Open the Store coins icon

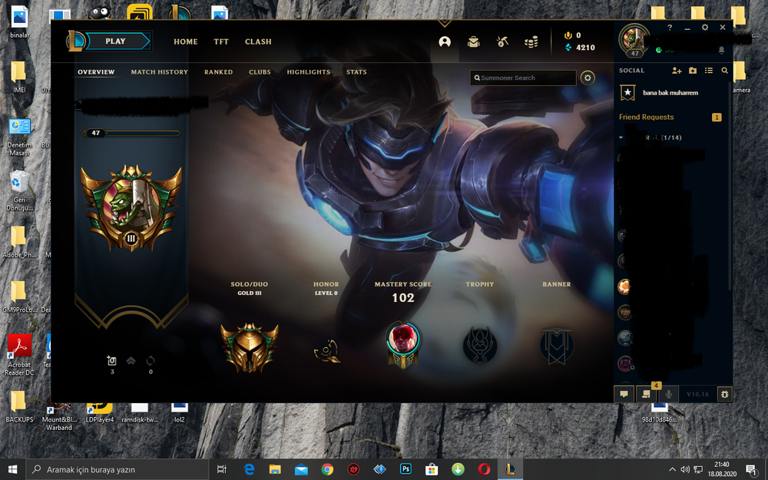pyautogui.click(x=531, y=42)
